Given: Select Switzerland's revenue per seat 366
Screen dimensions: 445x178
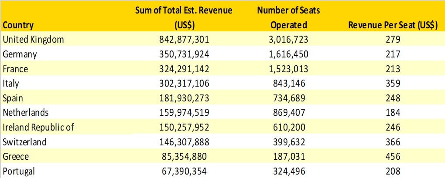Looking at the screenshot, I should [x=393, y=142].
